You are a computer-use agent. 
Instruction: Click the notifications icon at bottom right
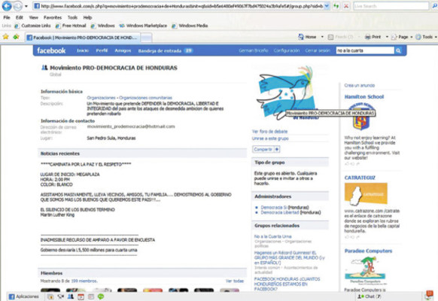coord(428,296)
